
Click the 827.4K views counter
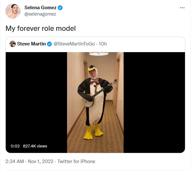tap(35, 146)
